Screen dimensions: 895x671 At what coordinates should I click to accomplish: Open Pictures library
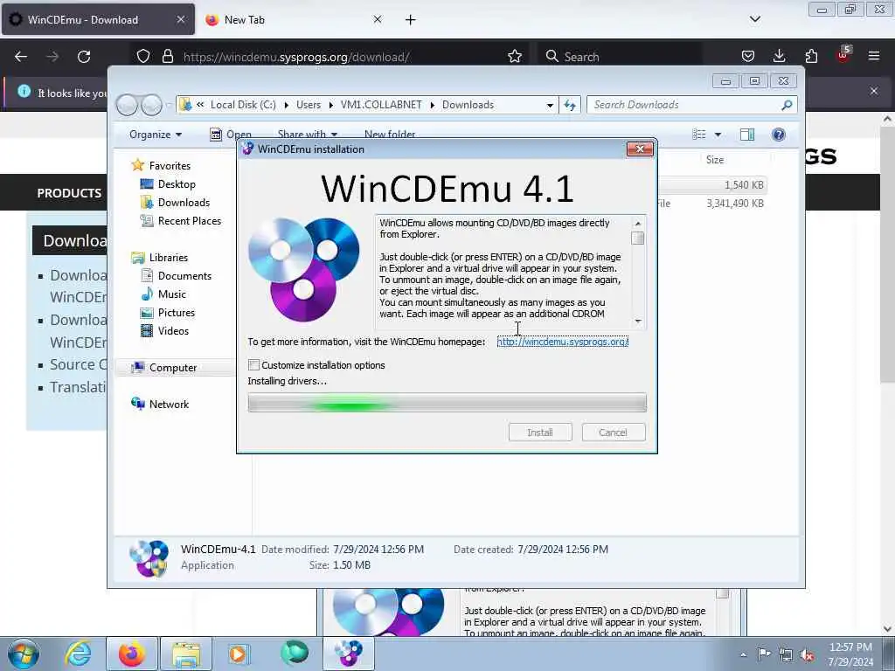point(177,313)
